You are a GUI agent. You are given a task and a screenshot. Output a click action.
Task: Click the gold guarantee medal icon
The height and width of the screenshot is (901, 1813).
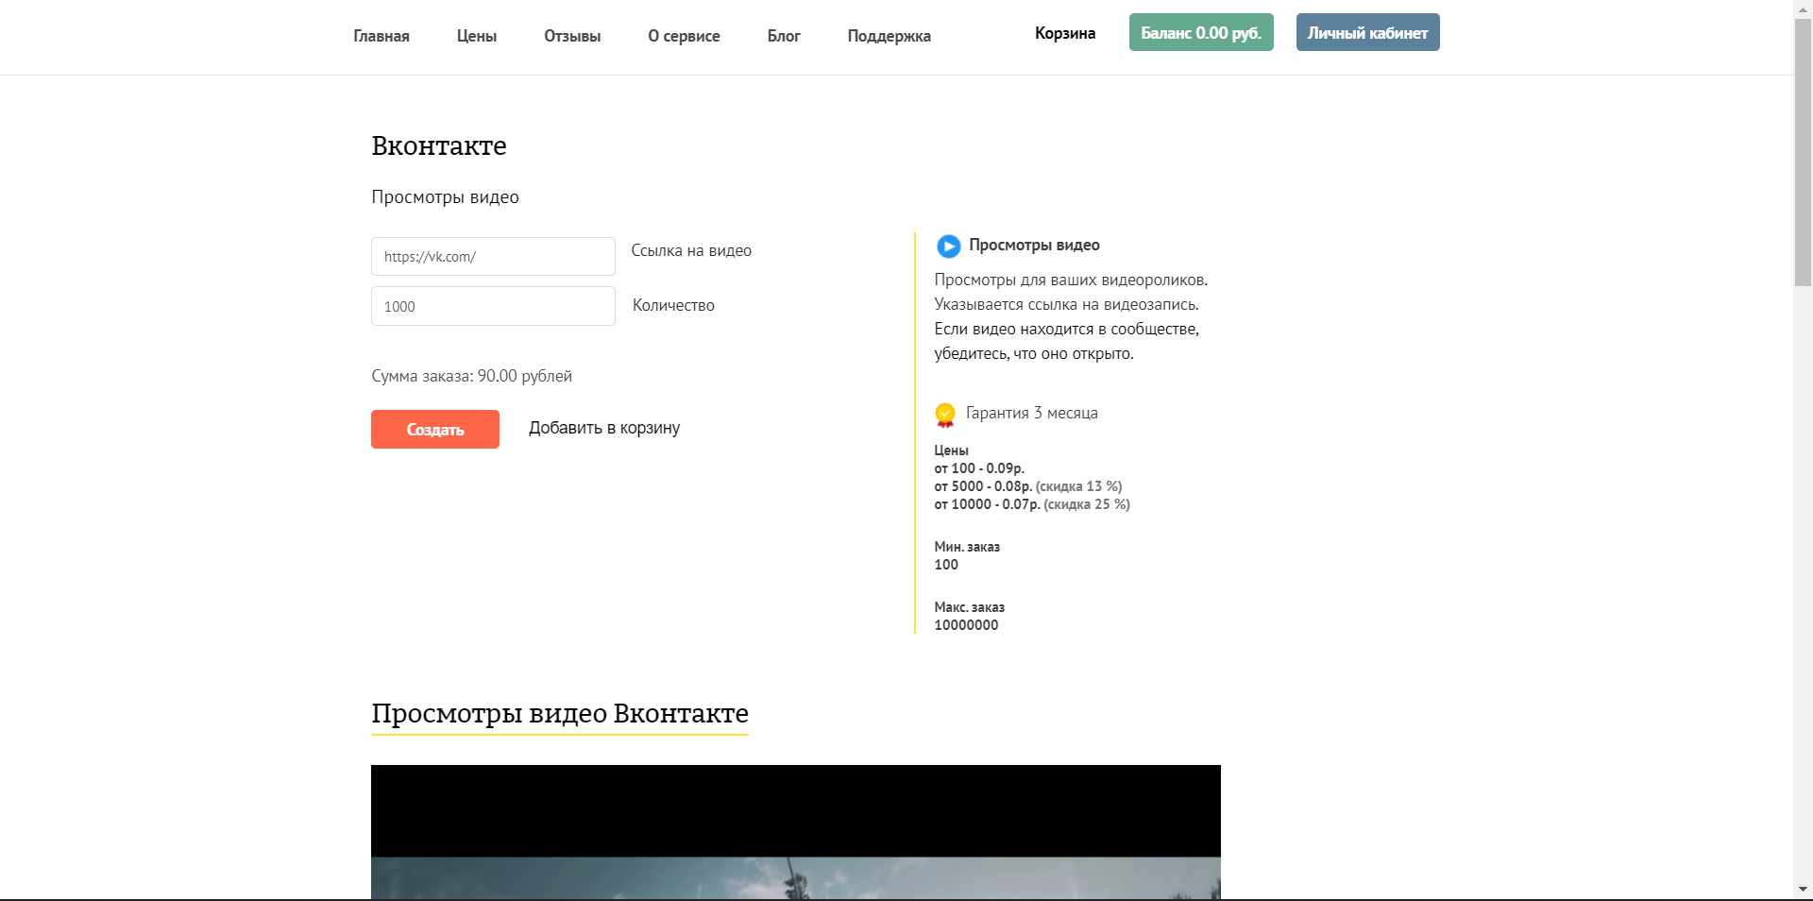945,415
